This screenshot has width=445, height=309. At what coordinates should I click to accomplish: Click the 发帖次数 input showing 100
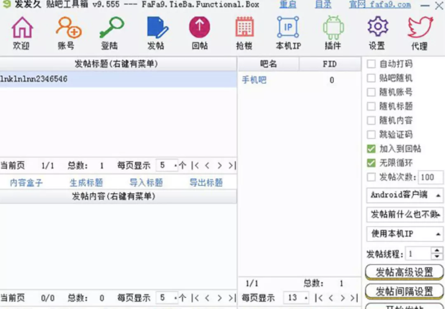(430, 178)
